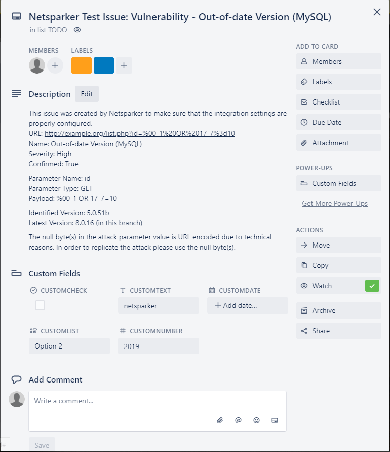The height and width of the screenshot is (452, 390).
Task: Click the orange label swatch
Action: (81, 65)
